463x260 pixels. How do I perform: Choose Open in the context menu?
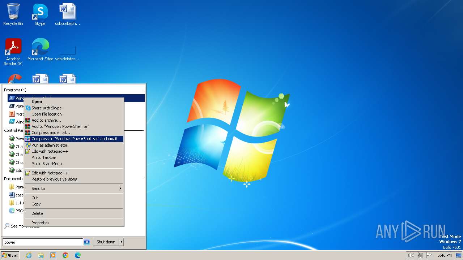(x=74, y=102)
